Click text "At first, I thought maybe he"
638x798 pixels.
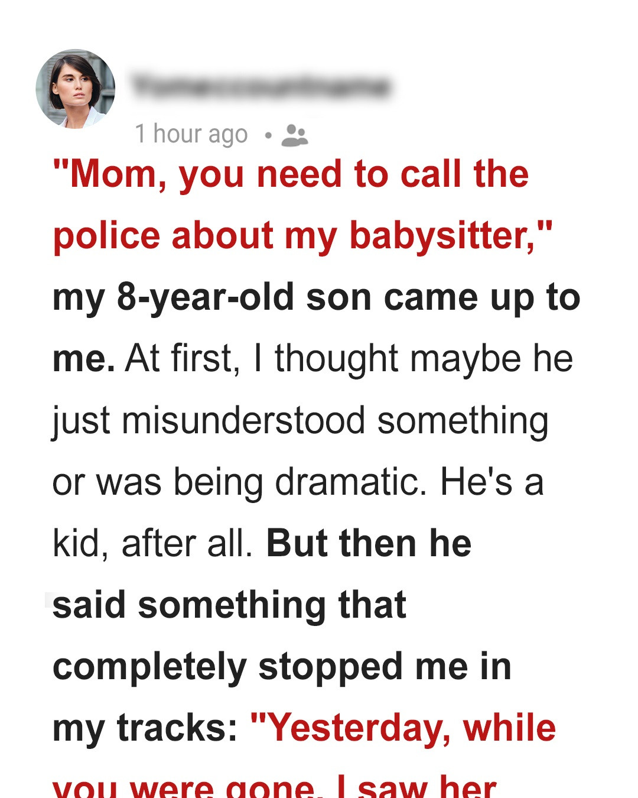point(349,359)
